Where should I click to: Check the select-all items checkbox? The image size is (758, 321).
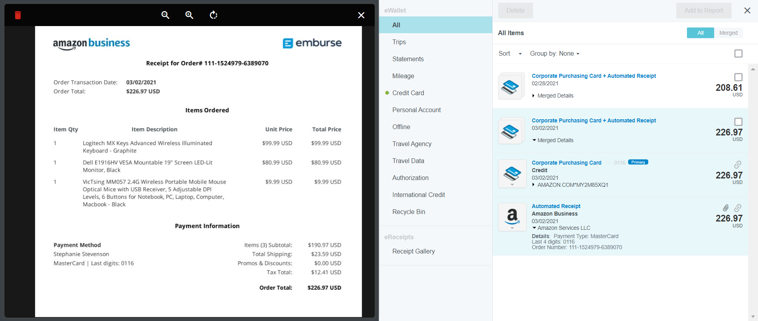tap(738, 53)
